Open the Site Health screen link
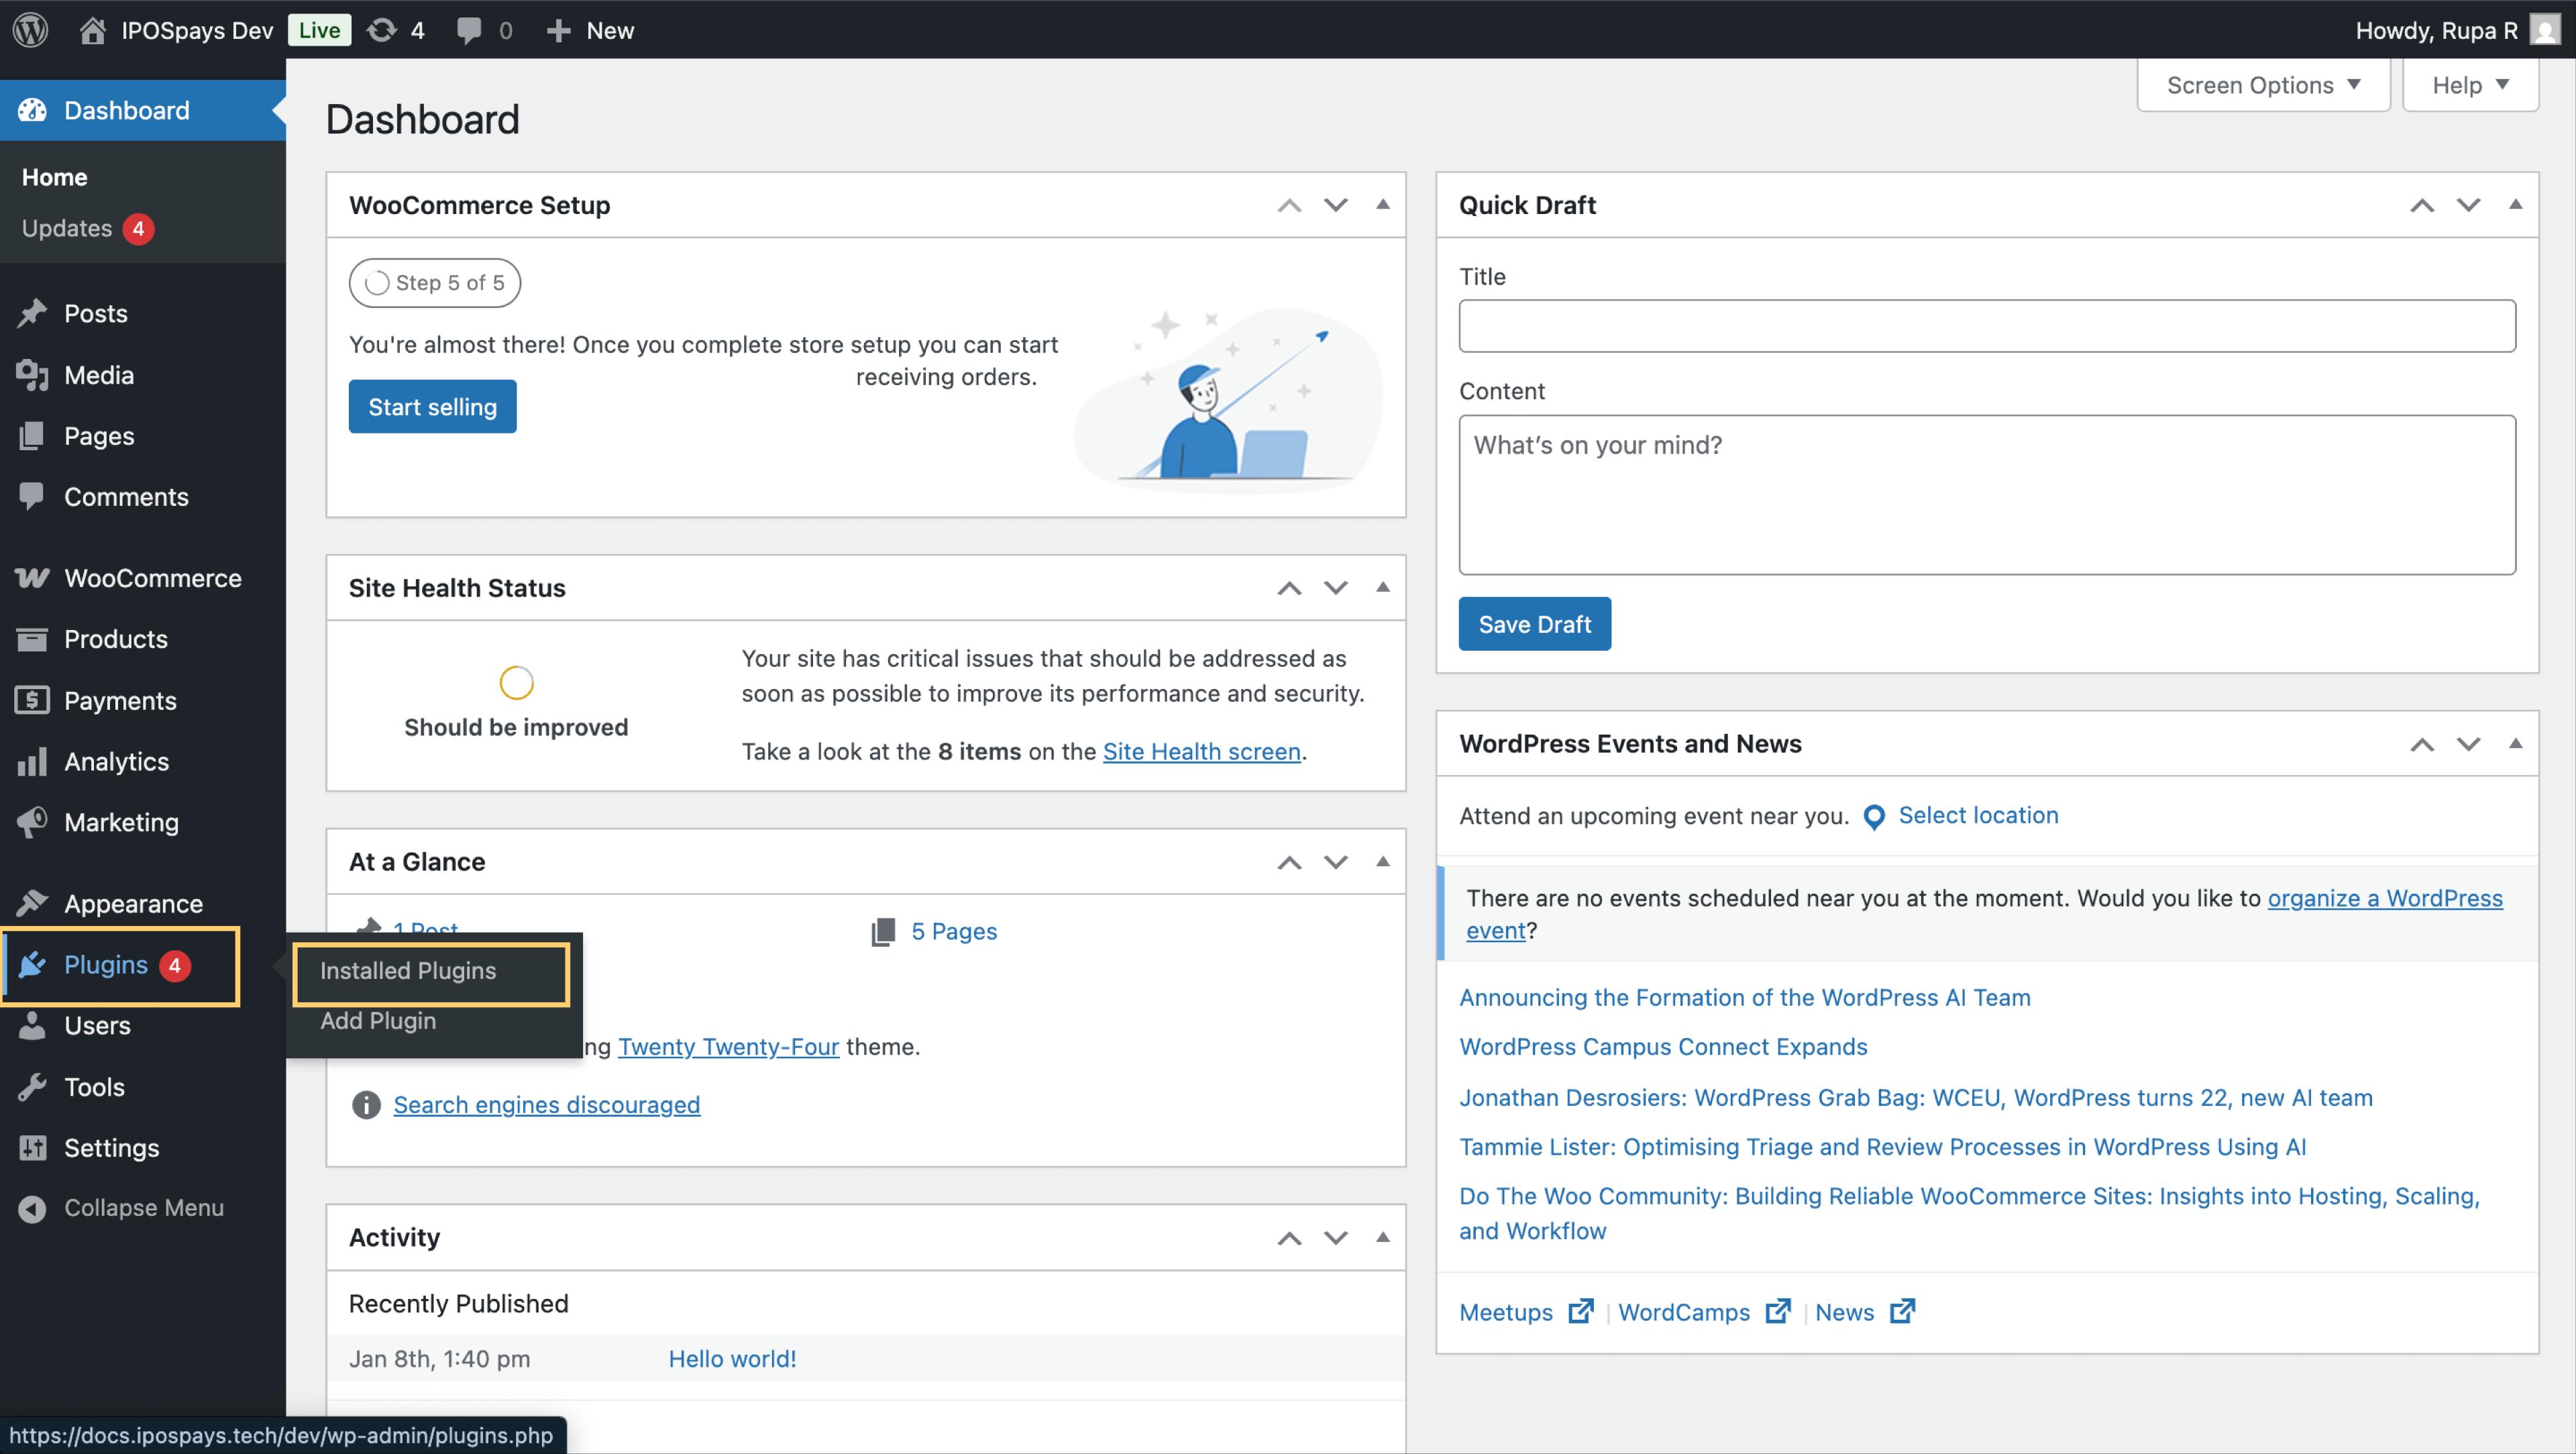The width and height of the screenshot is (2576, 1454). [x=1201, y=751]
